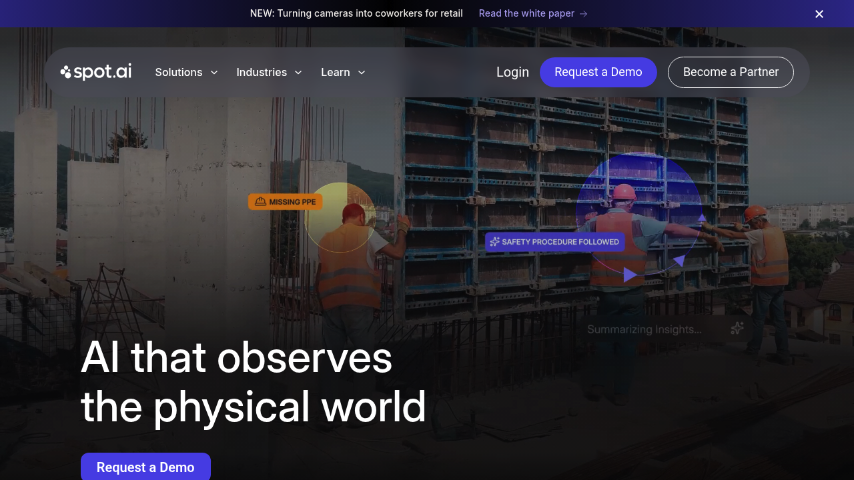Expand the Solutions menu chevron

click(x=214, y=72)
